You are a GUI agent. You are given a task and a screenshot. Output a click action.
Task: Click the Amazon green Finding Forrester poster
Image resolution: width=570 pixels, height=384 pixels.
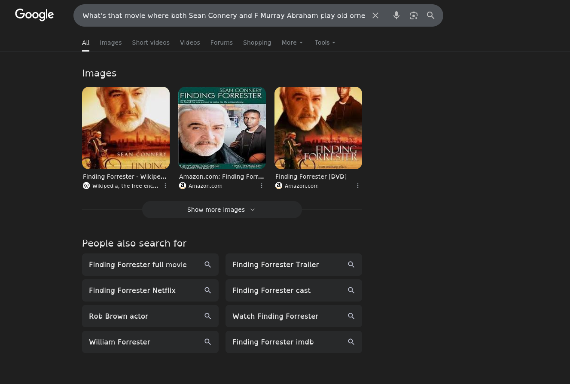(222, 128)
